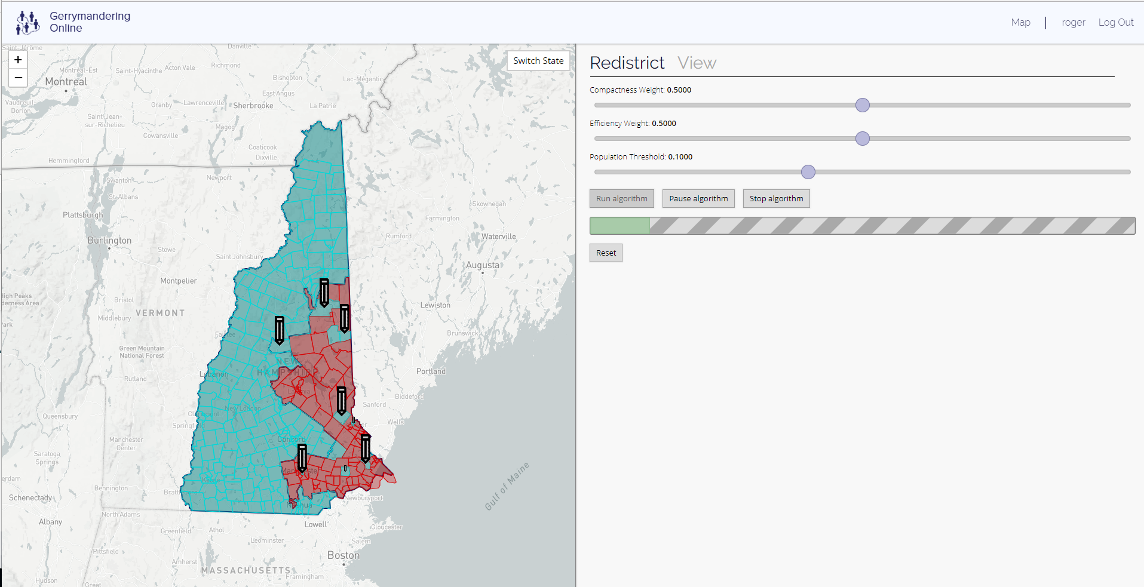
Task: Click the Waterville label on the map
Action: (x=498, y=236)
